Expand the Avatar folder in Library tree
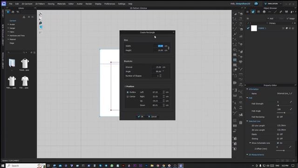 coord(8,24)
